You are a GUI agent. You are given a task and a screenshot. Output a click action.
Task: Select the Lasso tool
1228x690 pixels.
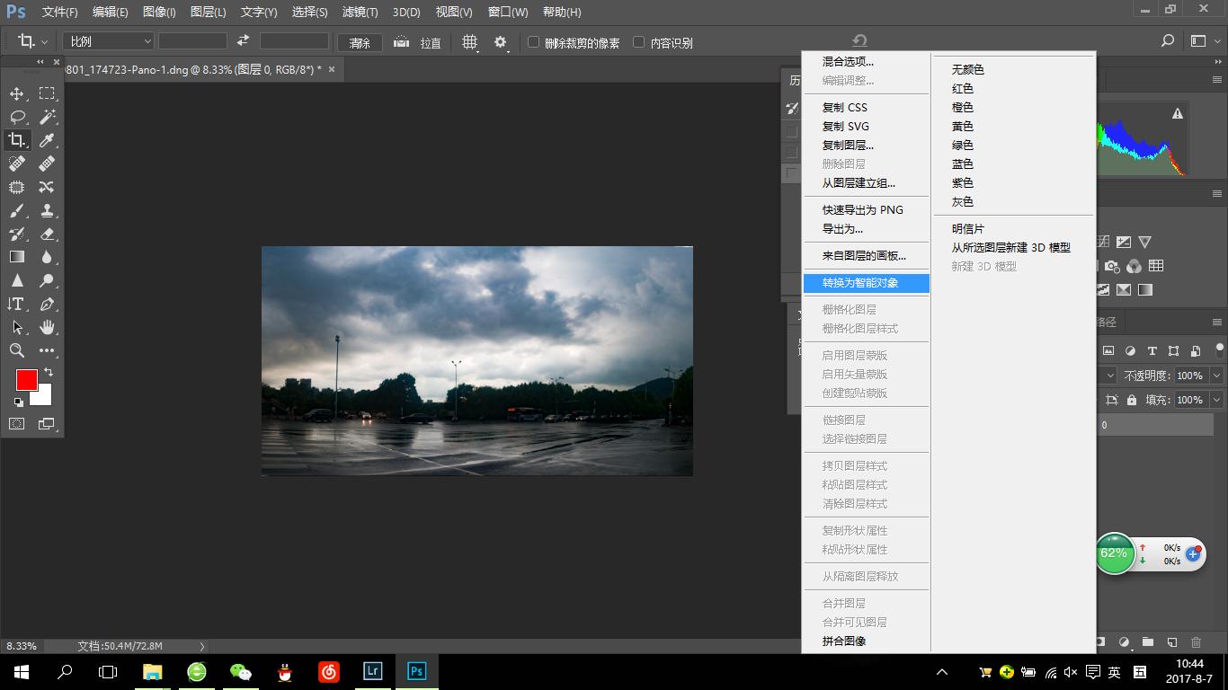tap(17, 116)
